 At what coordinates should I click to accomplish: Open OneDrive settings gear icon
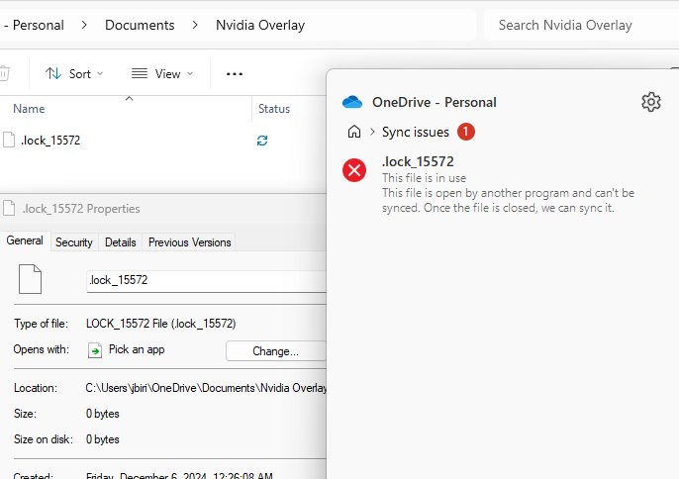click(x=651, y=102)
